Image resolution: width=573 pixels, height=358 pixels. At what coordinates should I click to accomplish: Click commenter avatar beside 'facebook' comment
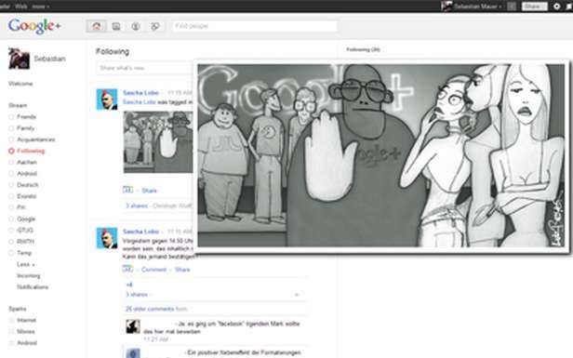133,326
